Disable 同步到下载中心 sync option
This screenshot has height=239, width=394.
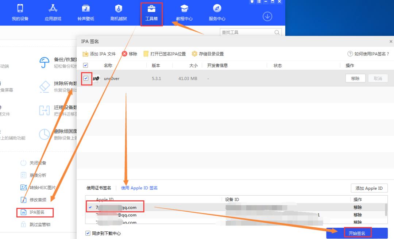(x=88, y=233)
